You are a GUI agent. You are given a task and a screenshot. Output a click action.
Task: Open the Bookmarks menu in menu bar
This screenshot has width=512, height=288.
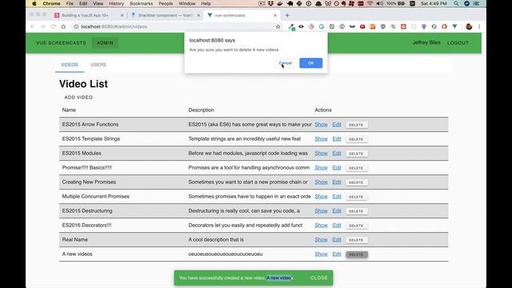tap(141, 3)
